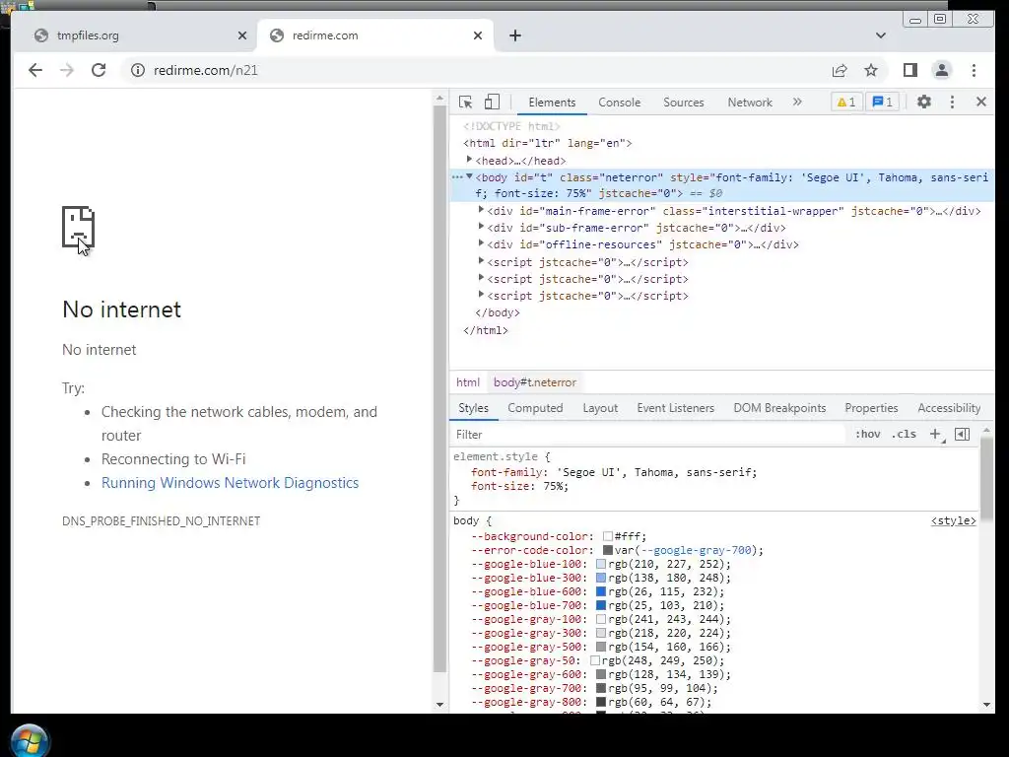This screenshot has height=757, width=1009.
Task: Toggle the computed styles sidebar icon
Action: (963, 435)
